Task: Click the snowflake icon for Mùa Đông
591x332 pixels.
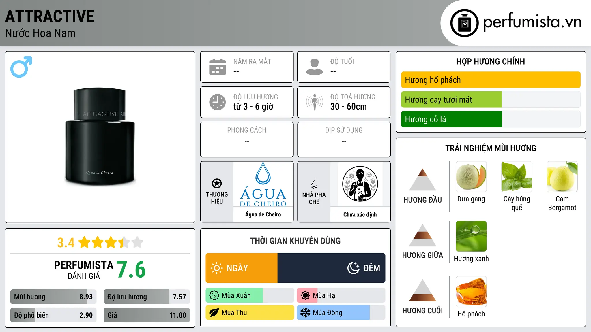Action: [305, 313]
